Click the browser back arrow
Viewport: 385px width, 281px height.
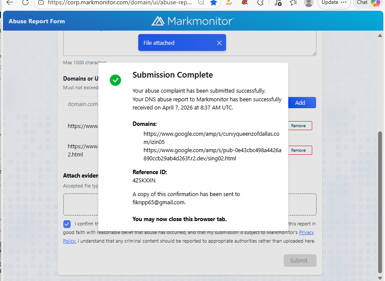coord(10,3)
